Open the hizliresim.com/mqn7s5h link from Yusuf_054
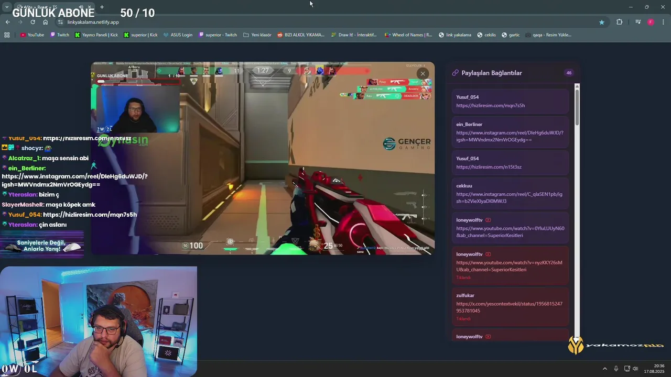This screenshot has height=377, width=671. 490,106
